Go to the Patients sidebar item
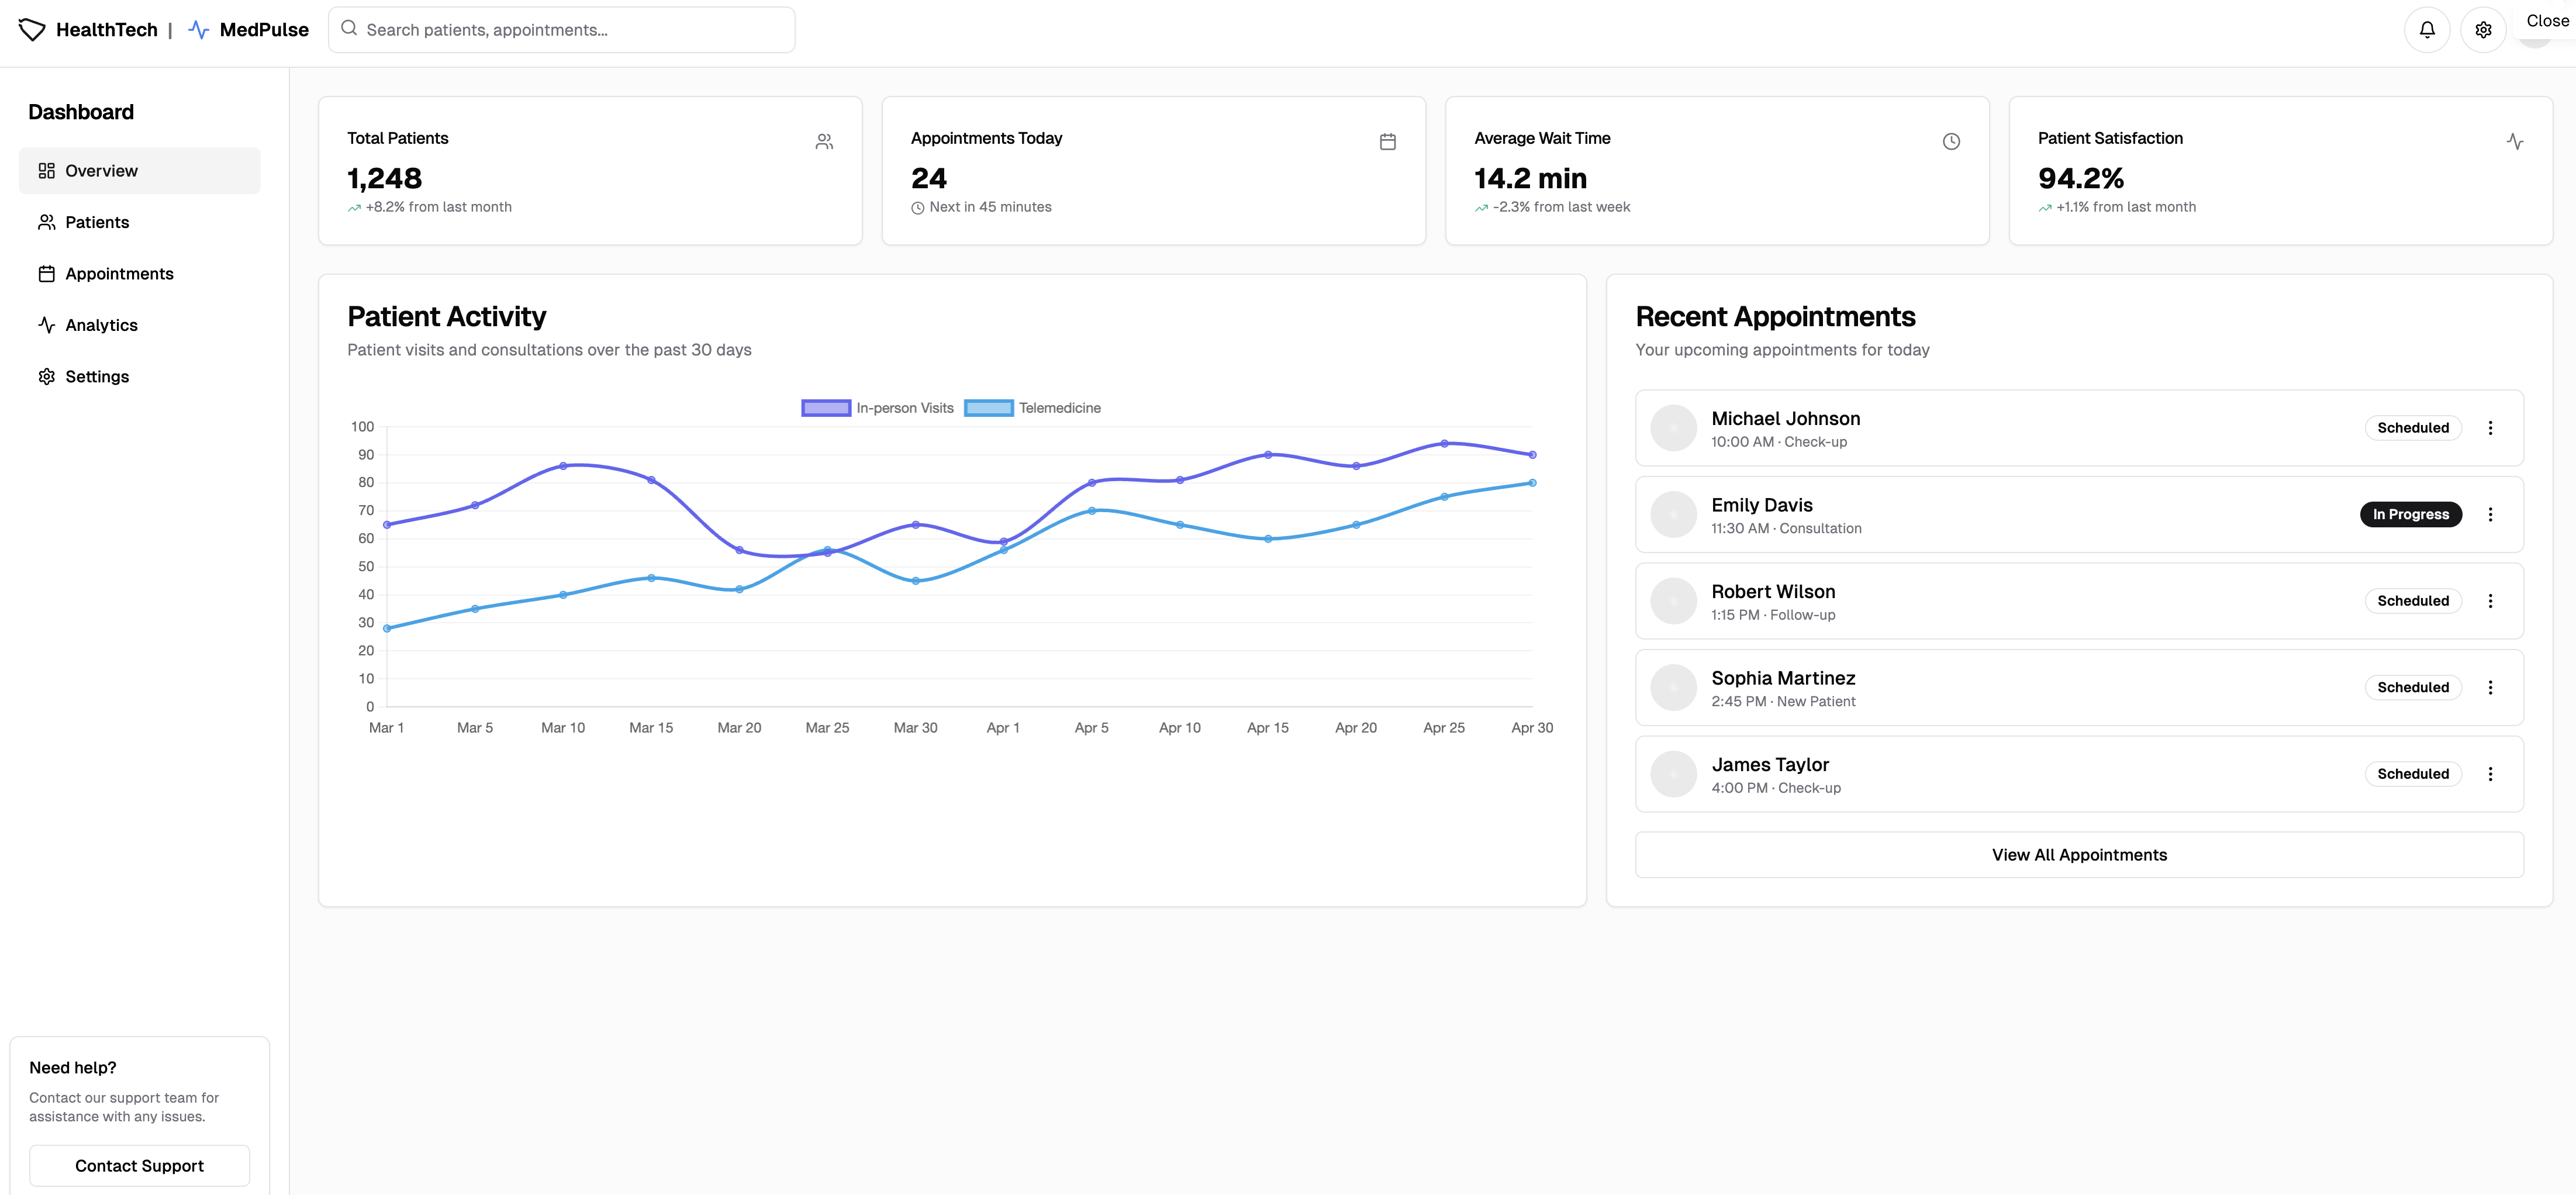Viewport: 2576px width, 1195px height. (97, 222)
